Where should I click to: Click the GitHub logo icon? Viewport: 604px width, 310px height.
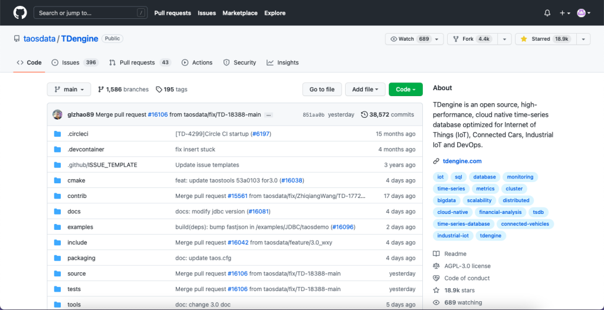click(20, 13)
